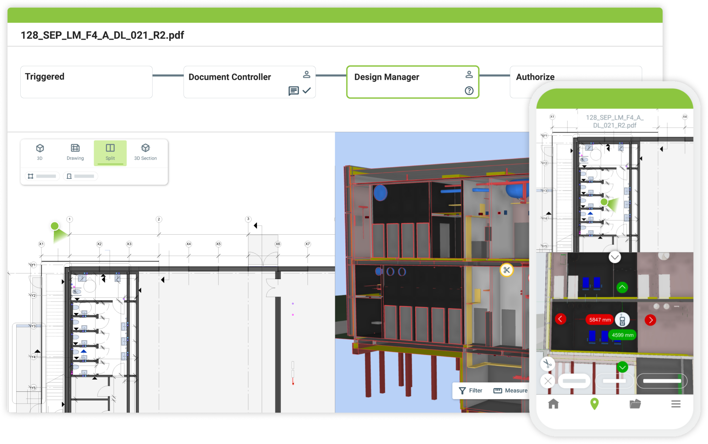This screenshot has width=708, height=444.
Task: Tap the 5847 mm measurement label
Action: [600, 320]
